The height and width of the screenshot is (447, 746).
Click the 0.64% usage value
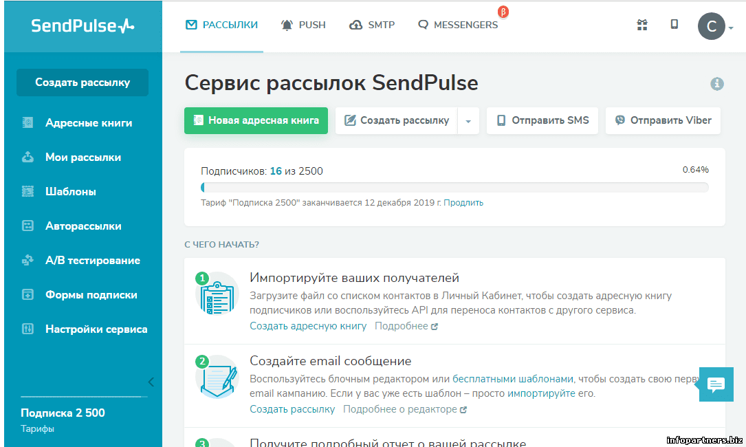click(x=696, y=169)
